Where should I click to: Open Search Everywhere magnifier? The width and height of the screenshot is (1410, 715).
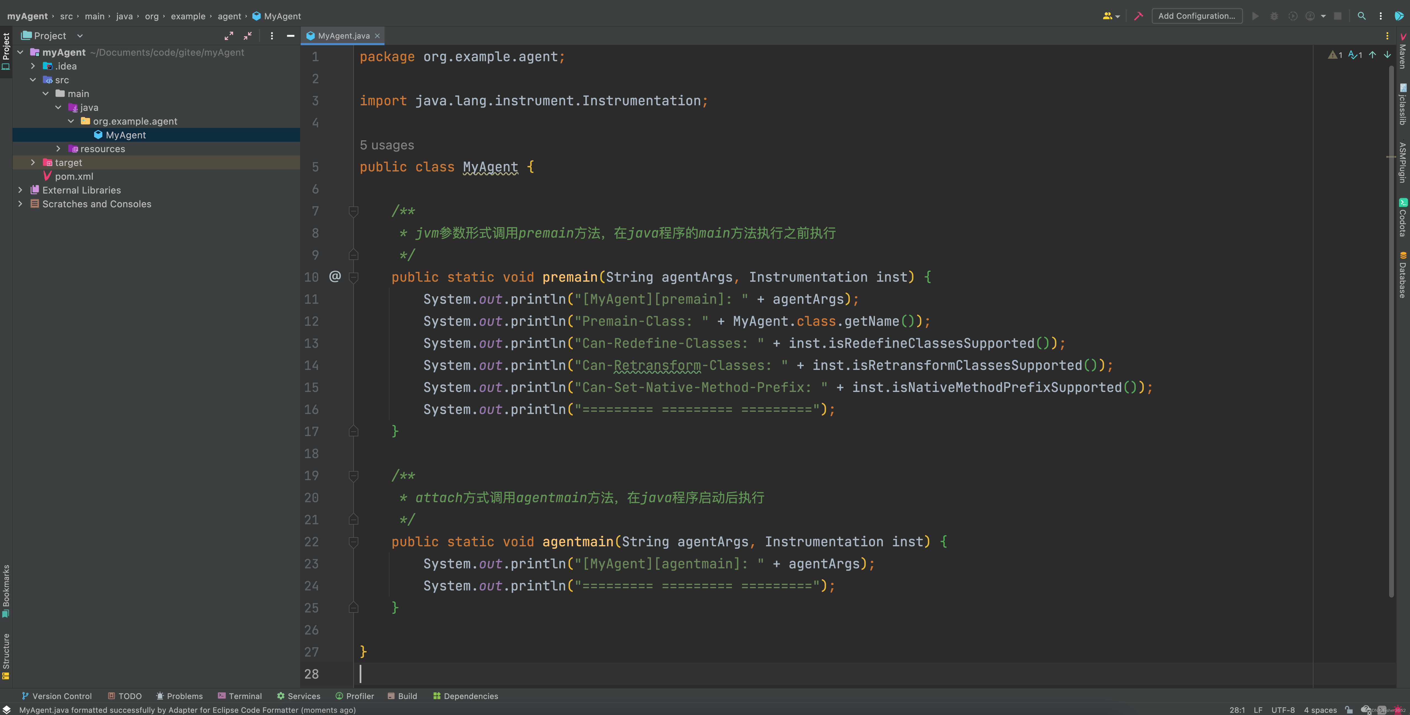pyautogui.click(x=1362, y=16)
